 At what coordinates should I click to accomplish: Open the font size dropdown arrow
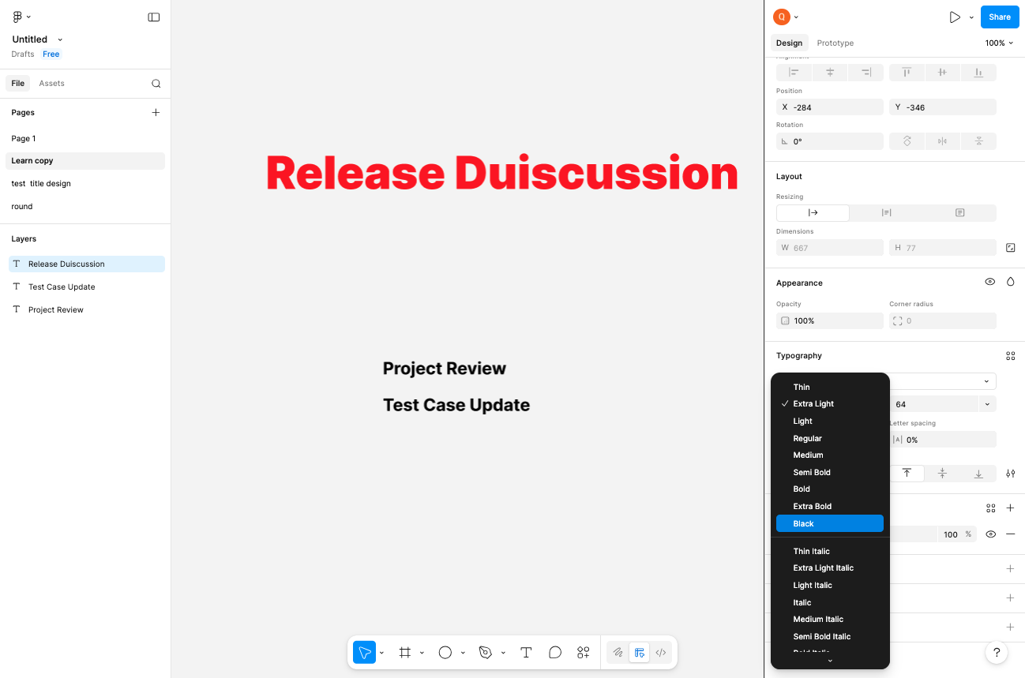(986, 404)
